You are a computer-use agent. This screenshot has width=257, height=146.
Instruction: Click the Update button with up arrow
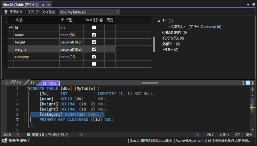pyautogui.click(x=13, y=12)
